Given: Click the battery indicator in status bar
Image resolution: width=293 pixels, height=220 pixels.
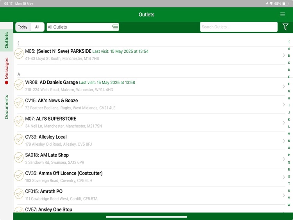Looking at the screenshot, I should point(285,4).
